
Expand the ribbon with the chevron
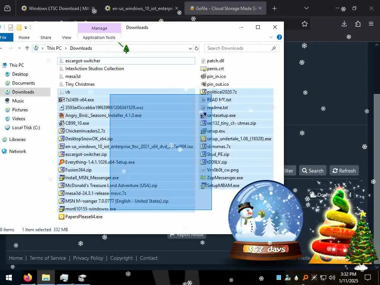(271, 37)
